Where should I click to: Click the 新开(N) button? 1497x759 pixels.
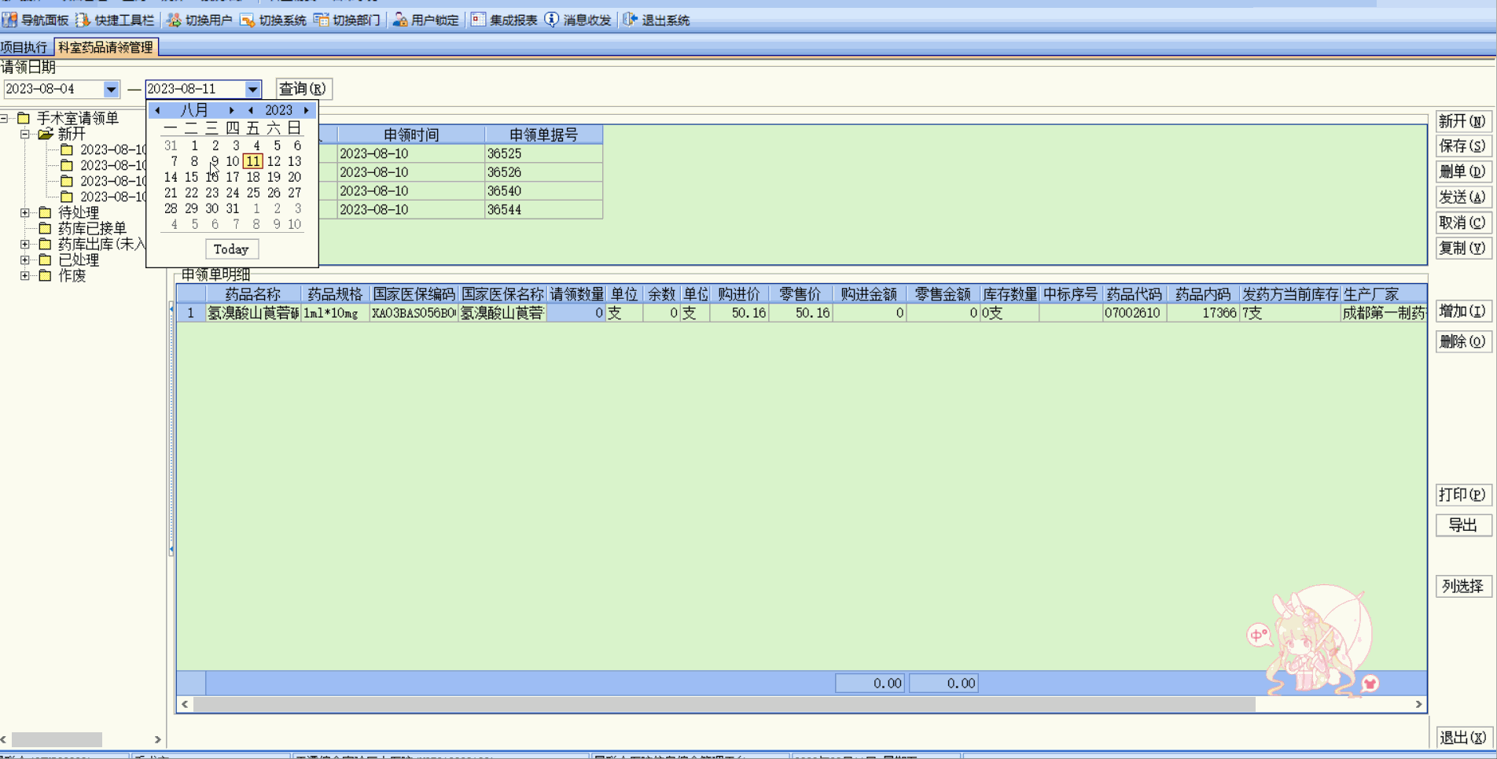click(1463, 121)
